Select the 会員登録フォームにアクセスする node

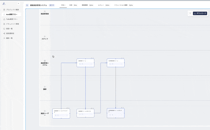(61, 114)
